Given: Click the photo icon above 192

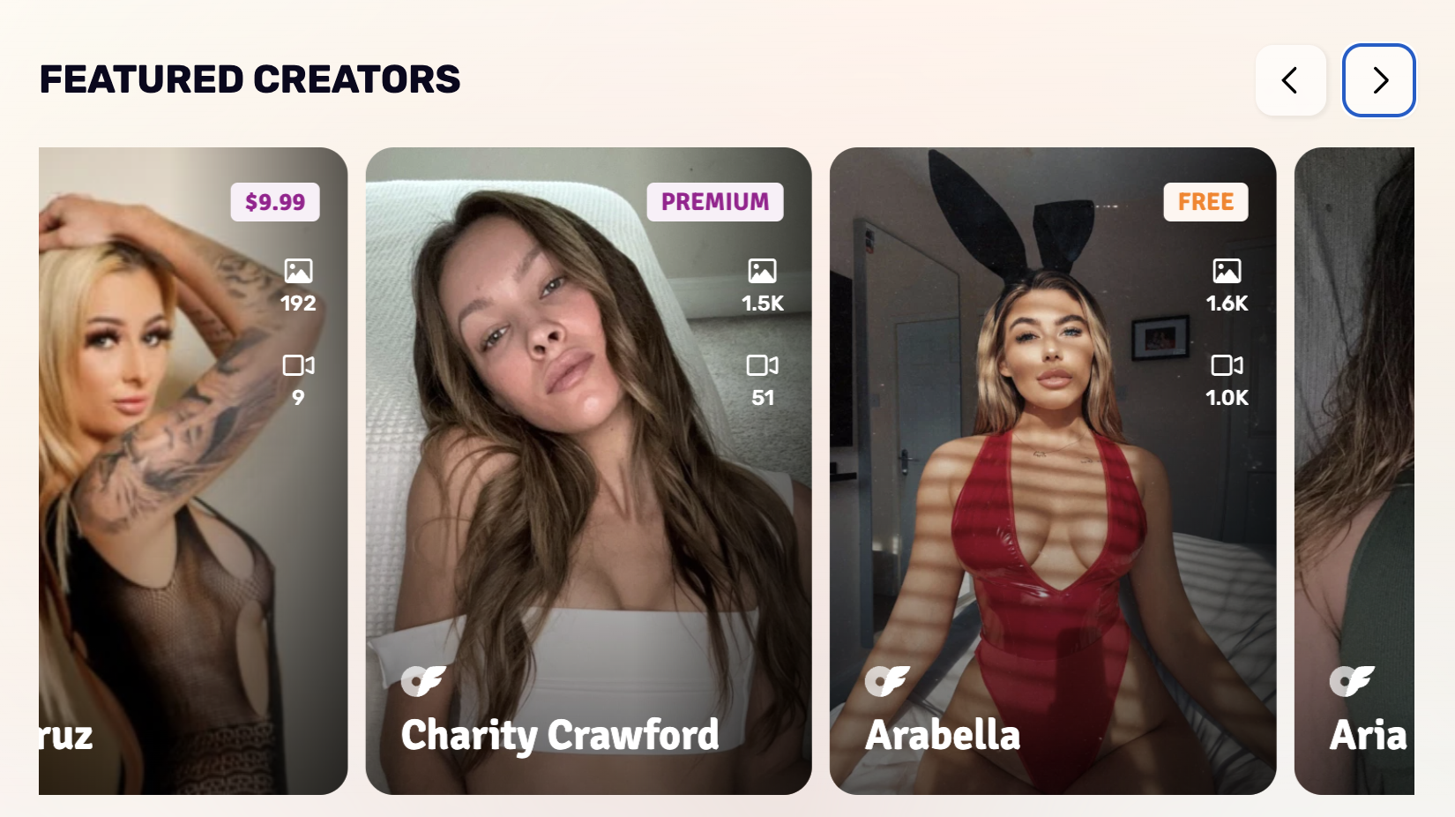Looking at the screenshot, I should click(298, 271).
